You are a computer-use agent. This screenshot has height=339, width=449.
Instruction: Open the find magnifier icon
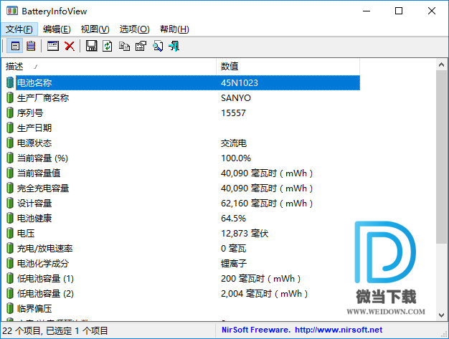tap(158, 46)
